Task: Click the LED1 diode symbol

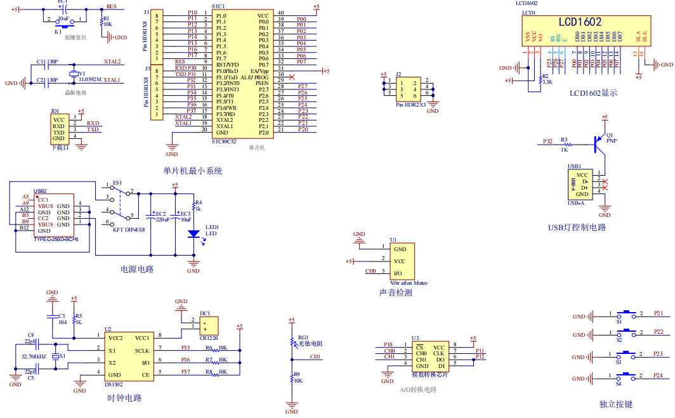Action: pyautogui.click(x=193, y=233)
